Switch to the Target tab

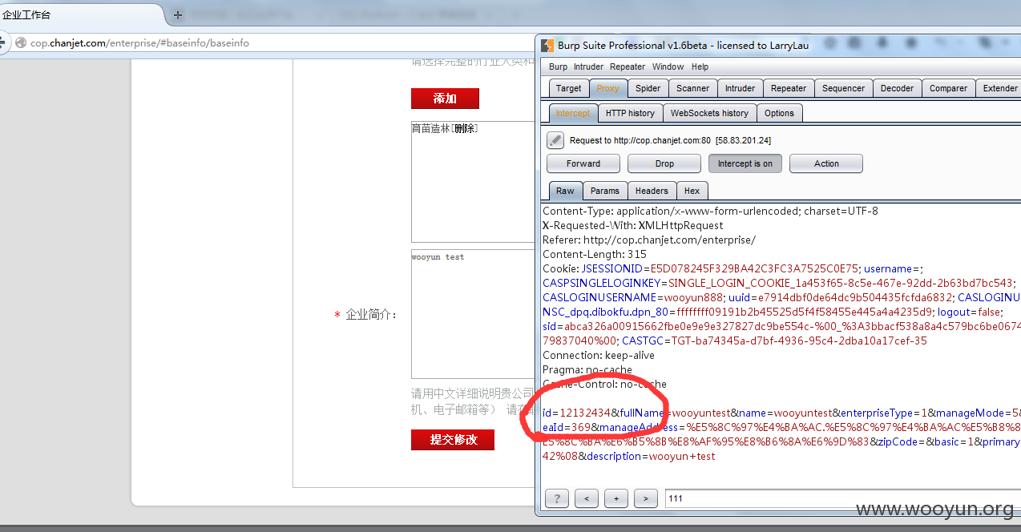[569, 88]
